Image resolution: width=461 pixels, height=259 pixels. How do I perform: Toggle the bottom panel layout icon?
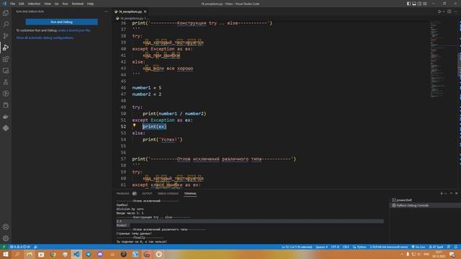point(414,4)
